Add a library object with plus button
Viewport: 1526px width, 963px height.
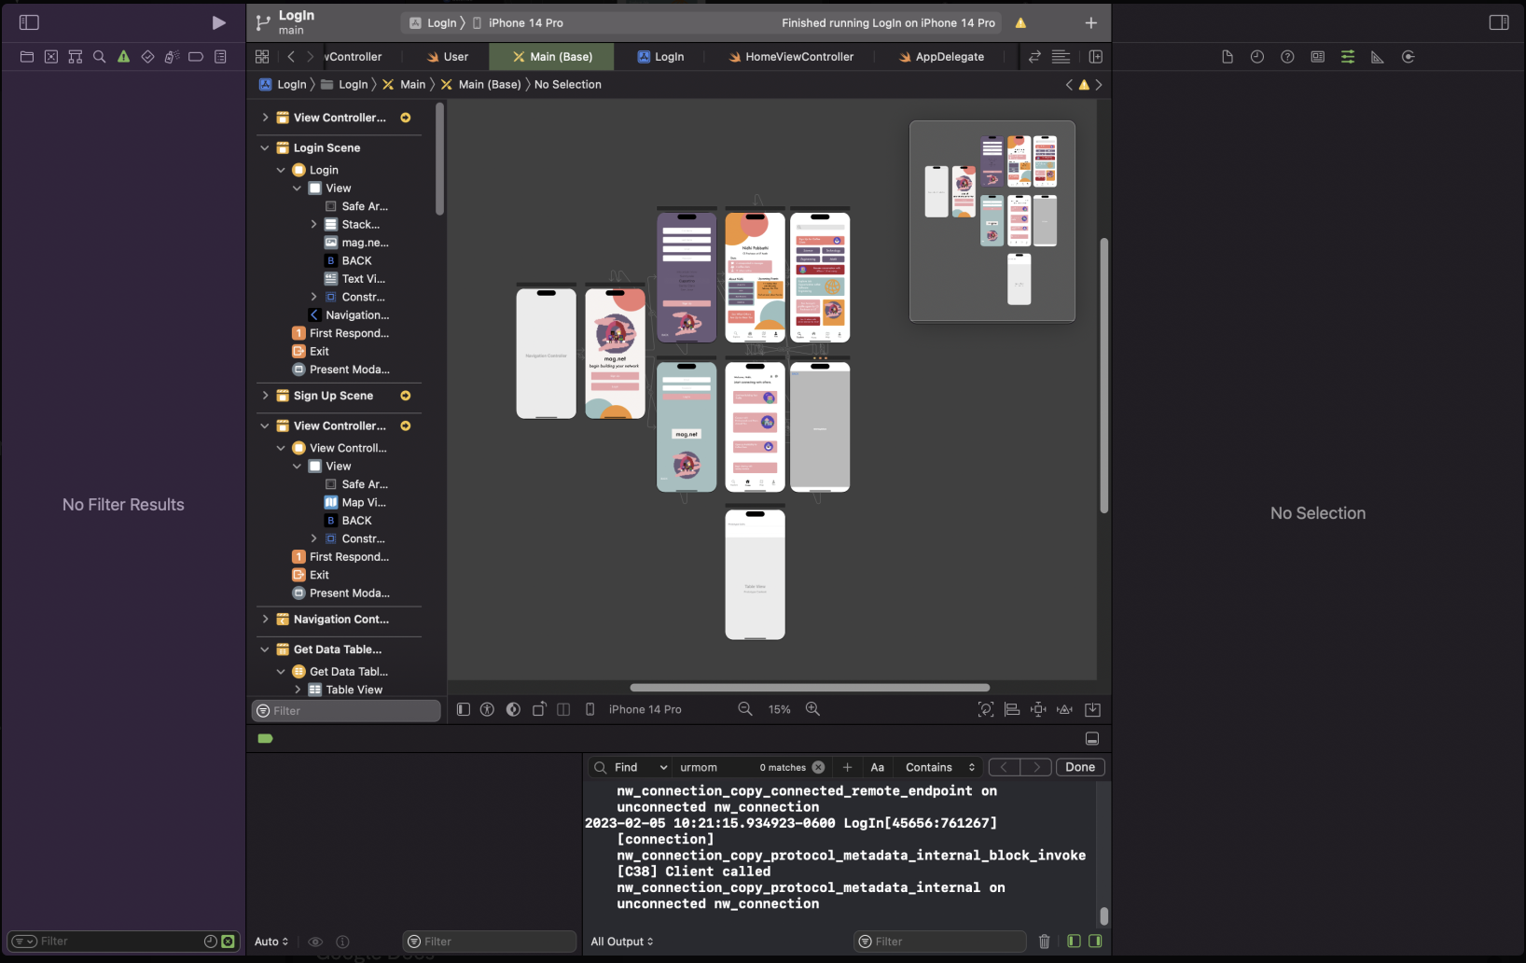[x=1091, y=22]
